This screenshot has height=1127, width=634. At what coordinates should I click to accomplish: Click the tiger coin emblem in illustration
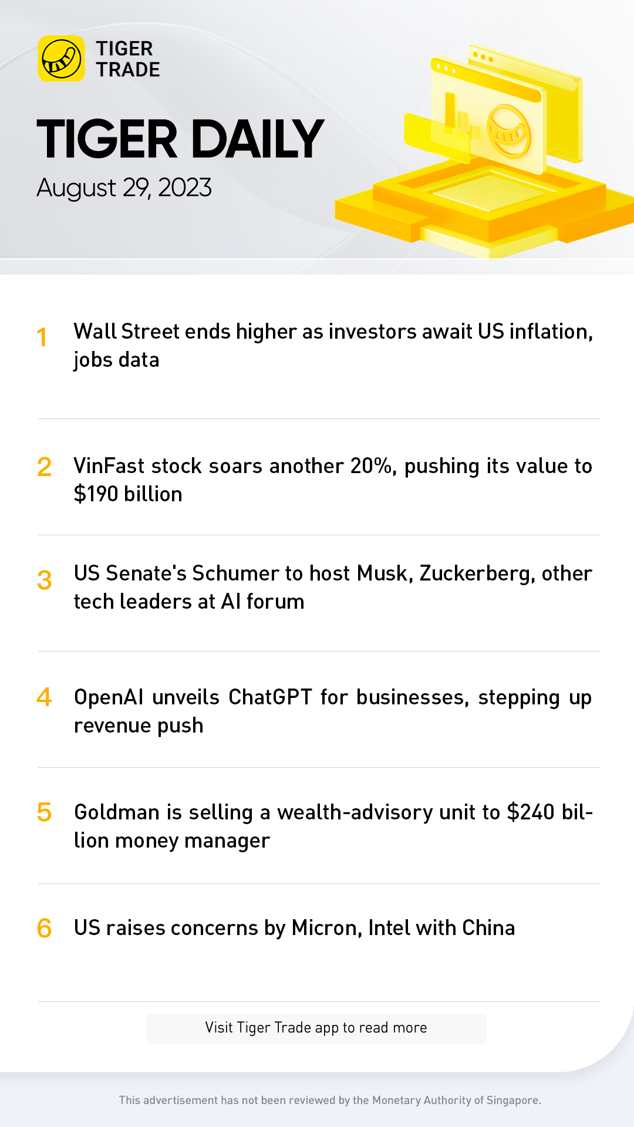click(508, 131)
